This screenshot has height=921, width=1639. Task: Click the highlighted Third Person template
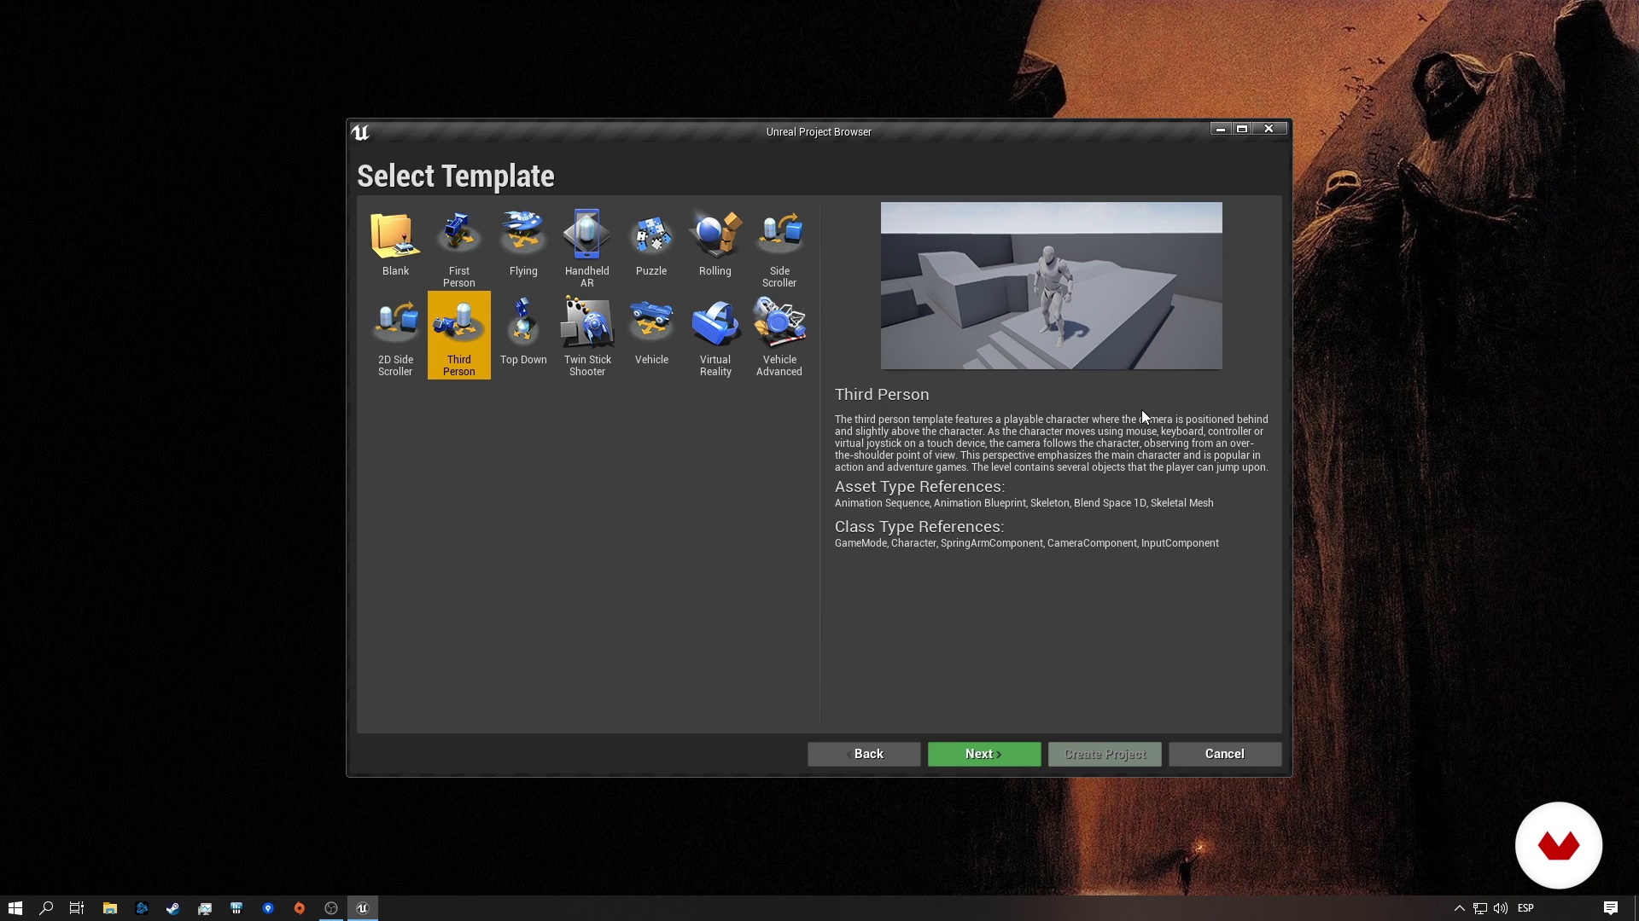tap(459, 334)
